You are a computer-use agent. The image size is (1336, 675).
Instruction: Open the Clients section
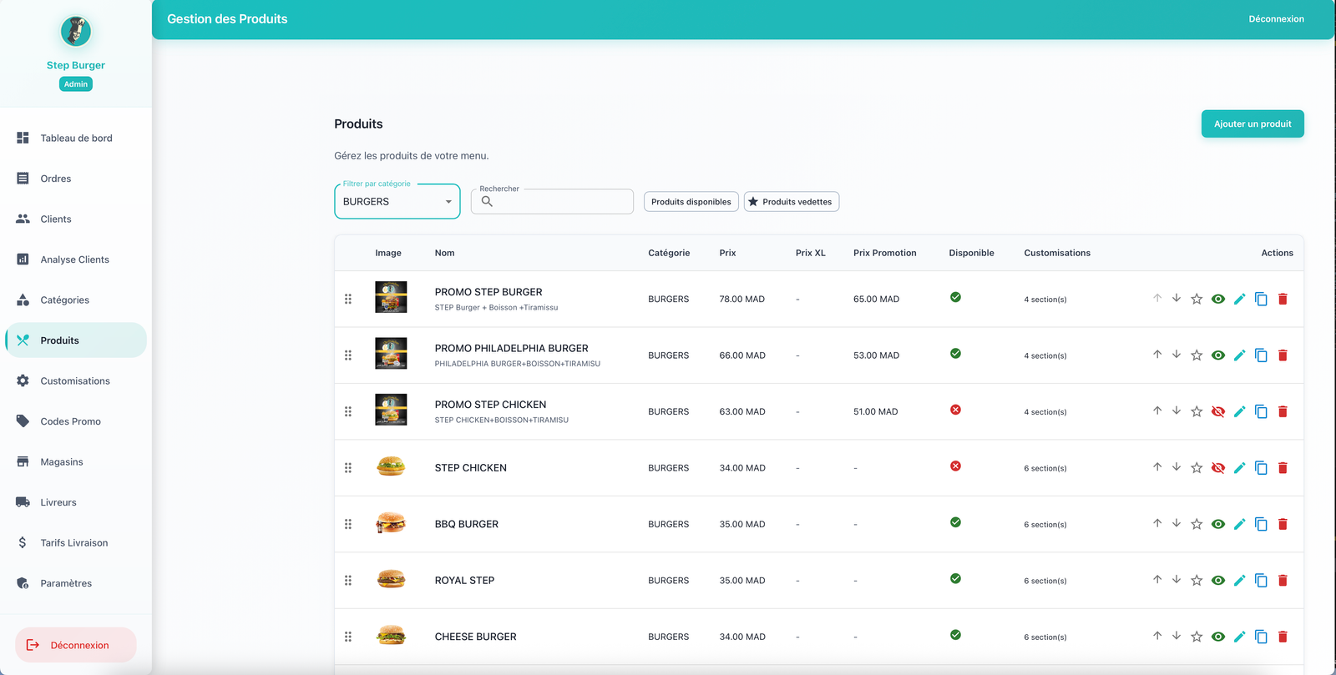tap(76, 219)
